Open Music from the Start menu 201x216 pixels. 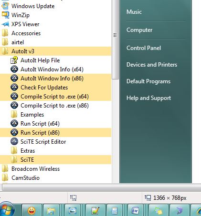134,12
